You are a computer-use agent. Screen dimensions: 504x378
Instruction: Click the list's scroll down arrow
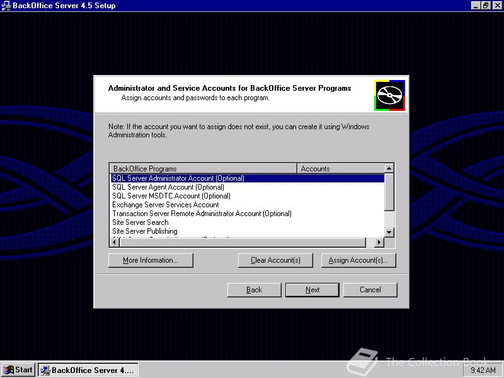click(x=389, y=232)
